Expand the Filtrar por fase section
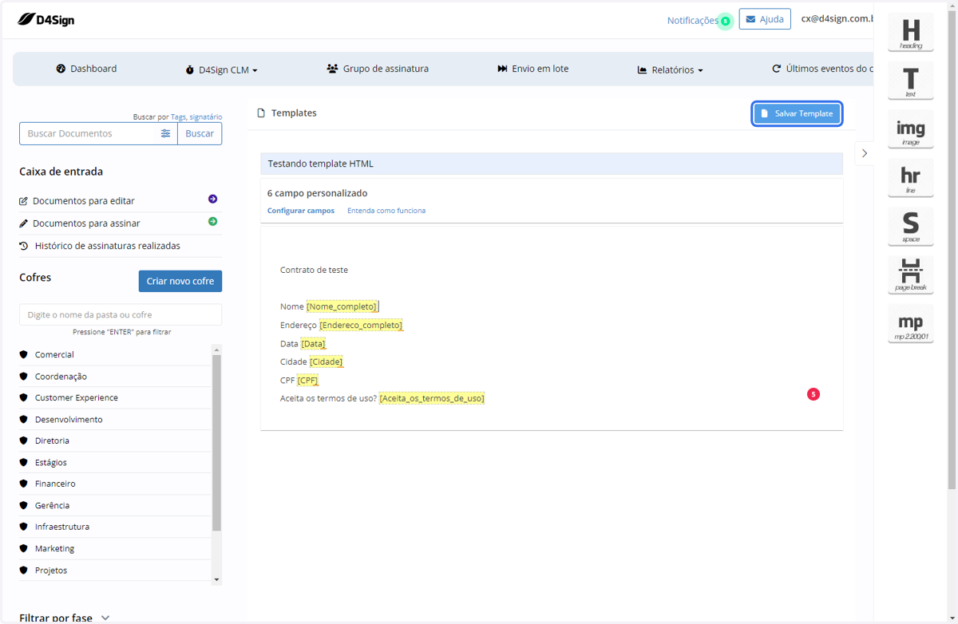The width and height of the screenshot is (958, 624). tap(65, 618)
